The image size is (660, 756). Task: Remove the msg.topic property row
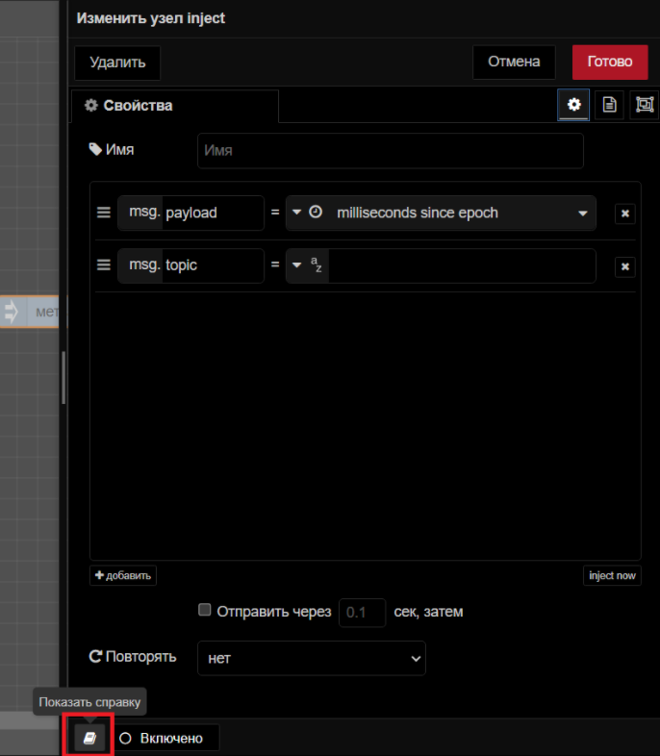pyautogui.click(x=624, y=266)
